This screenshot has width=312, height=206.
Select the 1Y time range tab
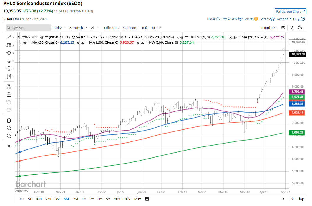[84, 199]
